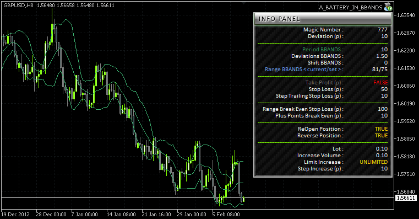This screenshot has height=219, width=419.
Task: Click Plus Points Break Even label
Action: [309, 116]
